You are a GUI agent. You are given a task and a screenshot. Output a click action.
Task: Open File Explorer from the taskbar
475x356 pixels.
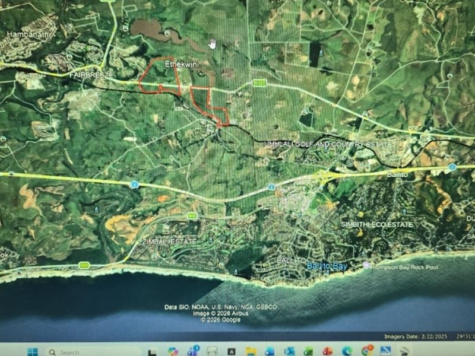[251, 351]
